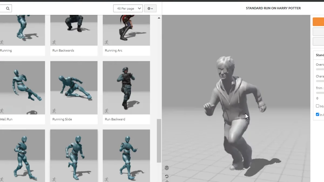This screenshot has height=182, width=324.
Task: Click the 'Run Backwards' animation label
Action: 63,50
